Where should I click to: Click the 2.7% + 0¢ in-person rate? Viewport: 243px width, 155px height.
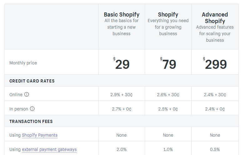coord(121,109)
